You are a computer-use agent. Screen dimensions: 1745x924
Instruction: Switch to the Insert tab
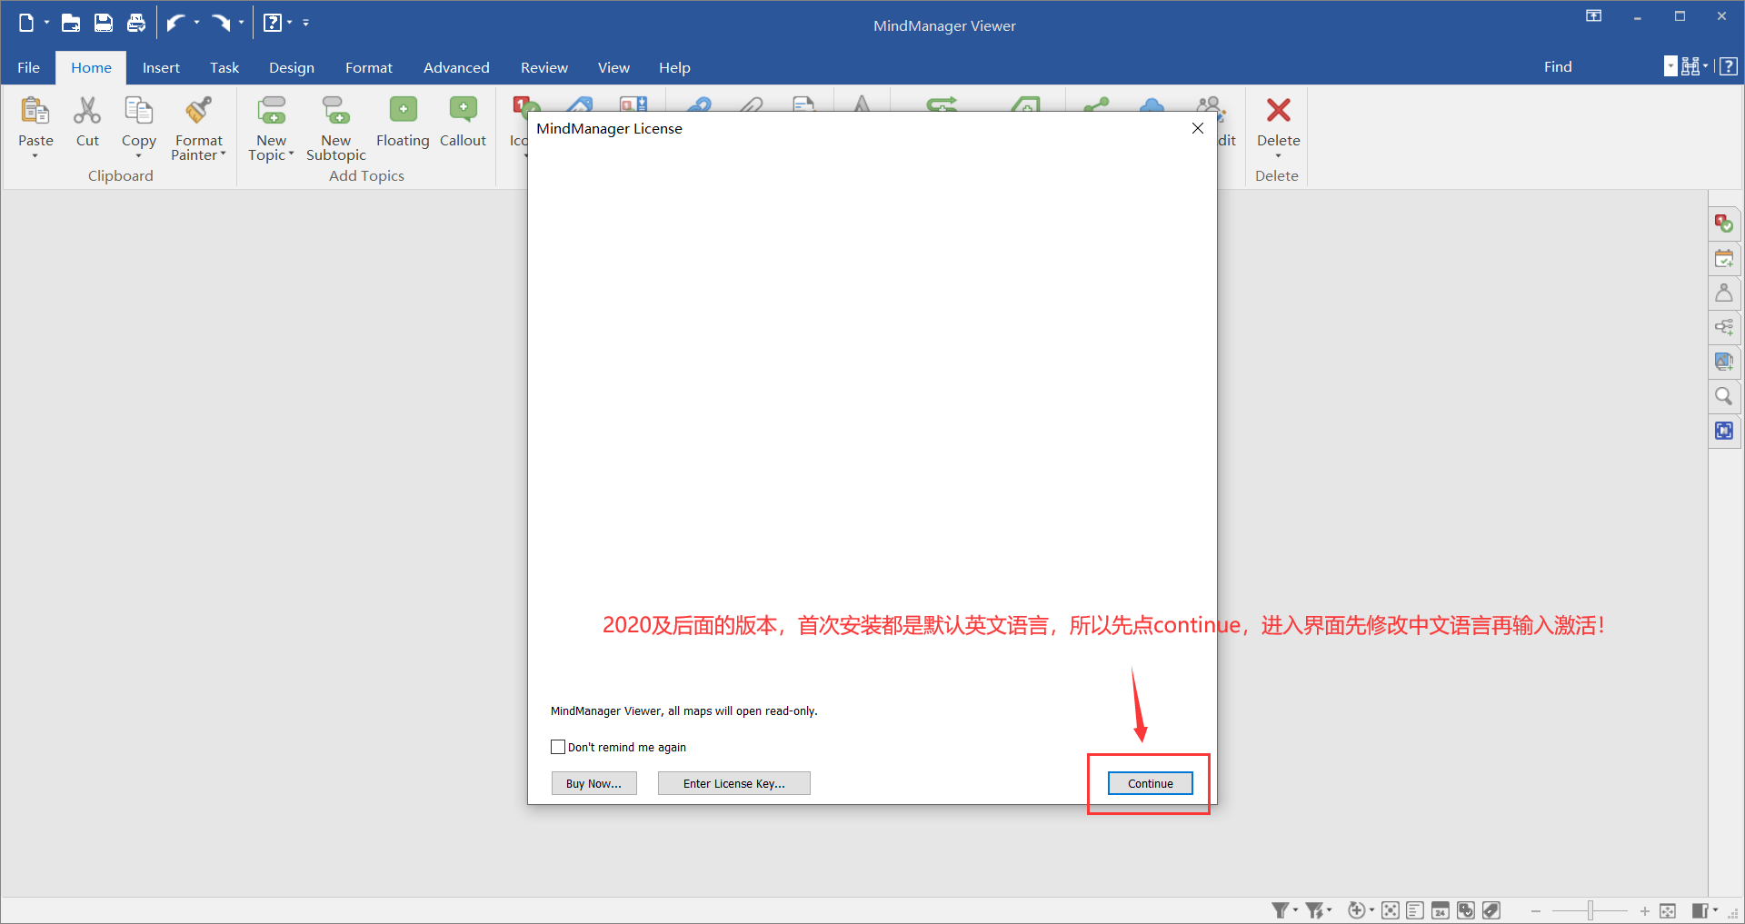(x=161, y=67)
